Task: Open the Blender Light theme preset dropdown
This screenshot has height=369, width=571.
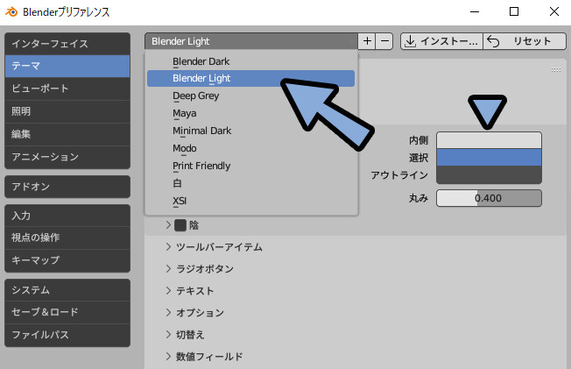Action: 251,41
